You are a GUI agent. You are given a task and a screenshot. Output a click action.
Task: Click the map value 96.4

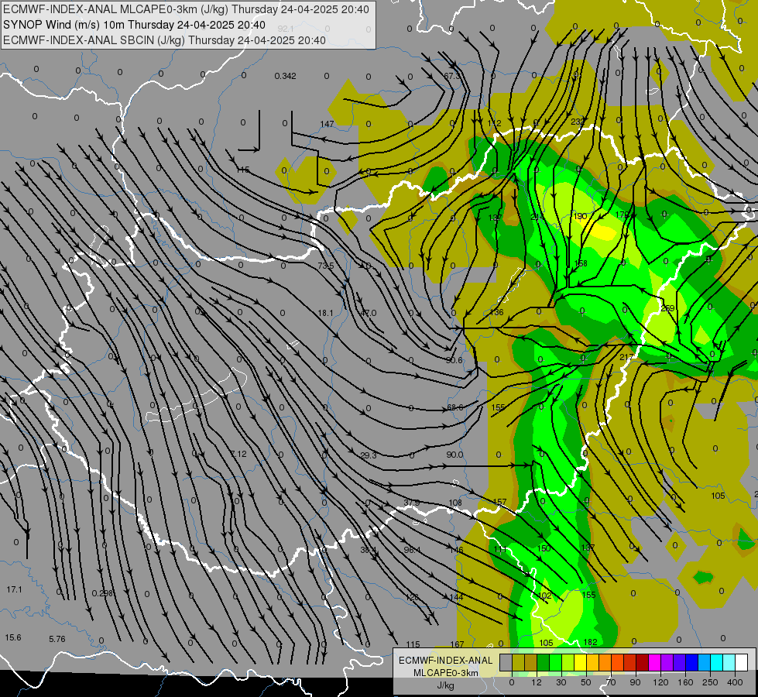tap(413, 550)
